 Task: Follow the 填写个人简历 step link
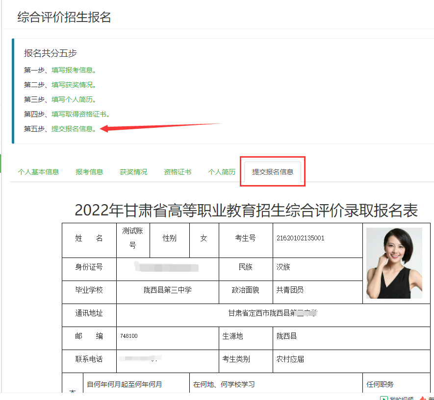pyautogui.click(x=73, y=99)
